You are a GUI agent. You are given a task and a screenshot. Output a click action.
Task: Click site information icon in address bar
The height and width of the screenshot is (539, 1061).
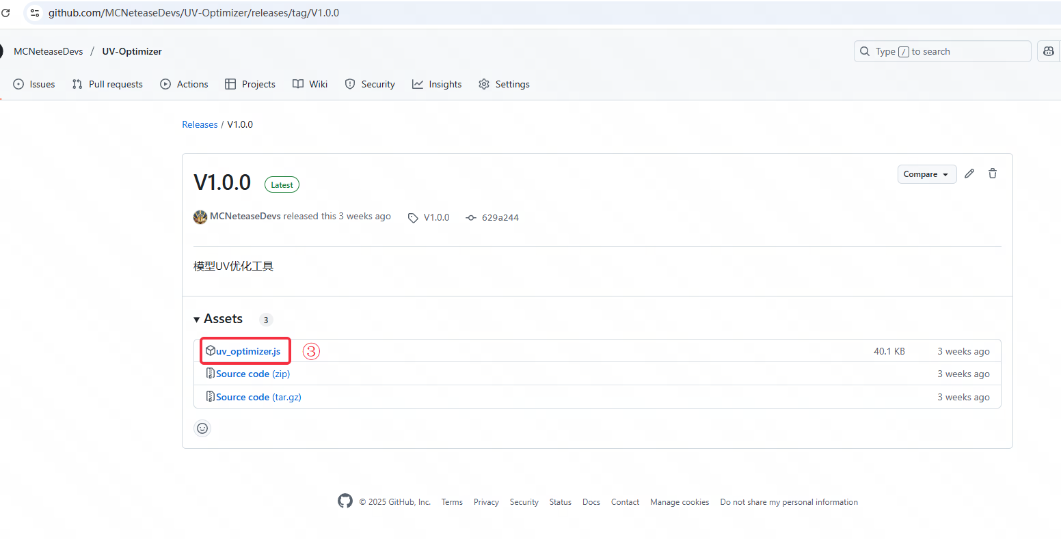(34, 12)
